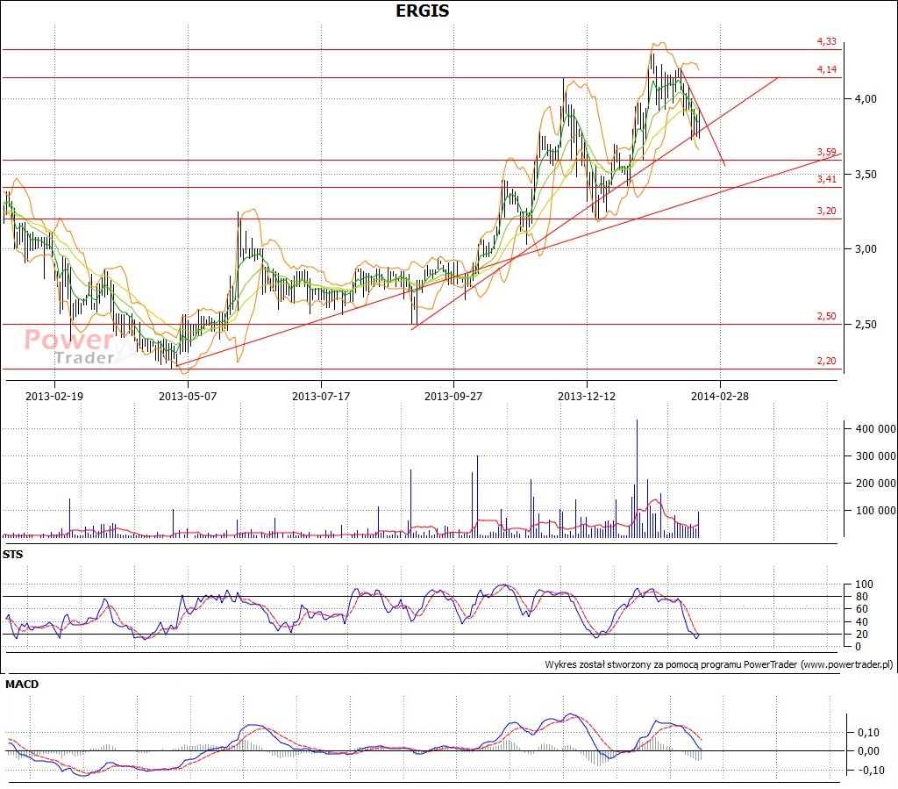Screen dimensions: 898x789
Task: Click the 200 000 volume axis label
Action: (876, 483)
